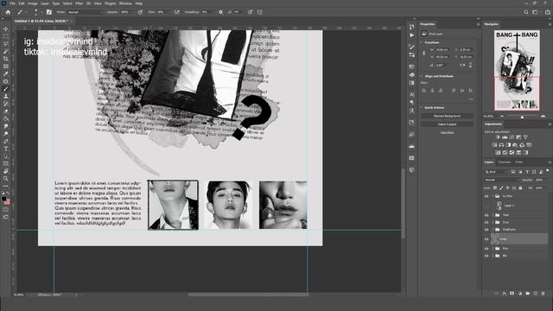
Task: Create a new group with folder icon
Action: coord(528,294)
